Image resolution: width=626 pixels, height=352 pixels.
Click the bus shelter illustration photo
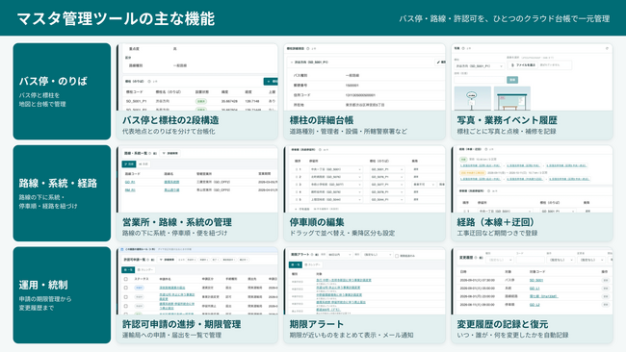coord(512,98)
